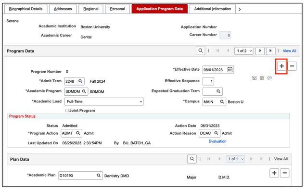This screenshot has width=306, height=190.
Task: Open Additional Information tab
Action: point(213,9)
